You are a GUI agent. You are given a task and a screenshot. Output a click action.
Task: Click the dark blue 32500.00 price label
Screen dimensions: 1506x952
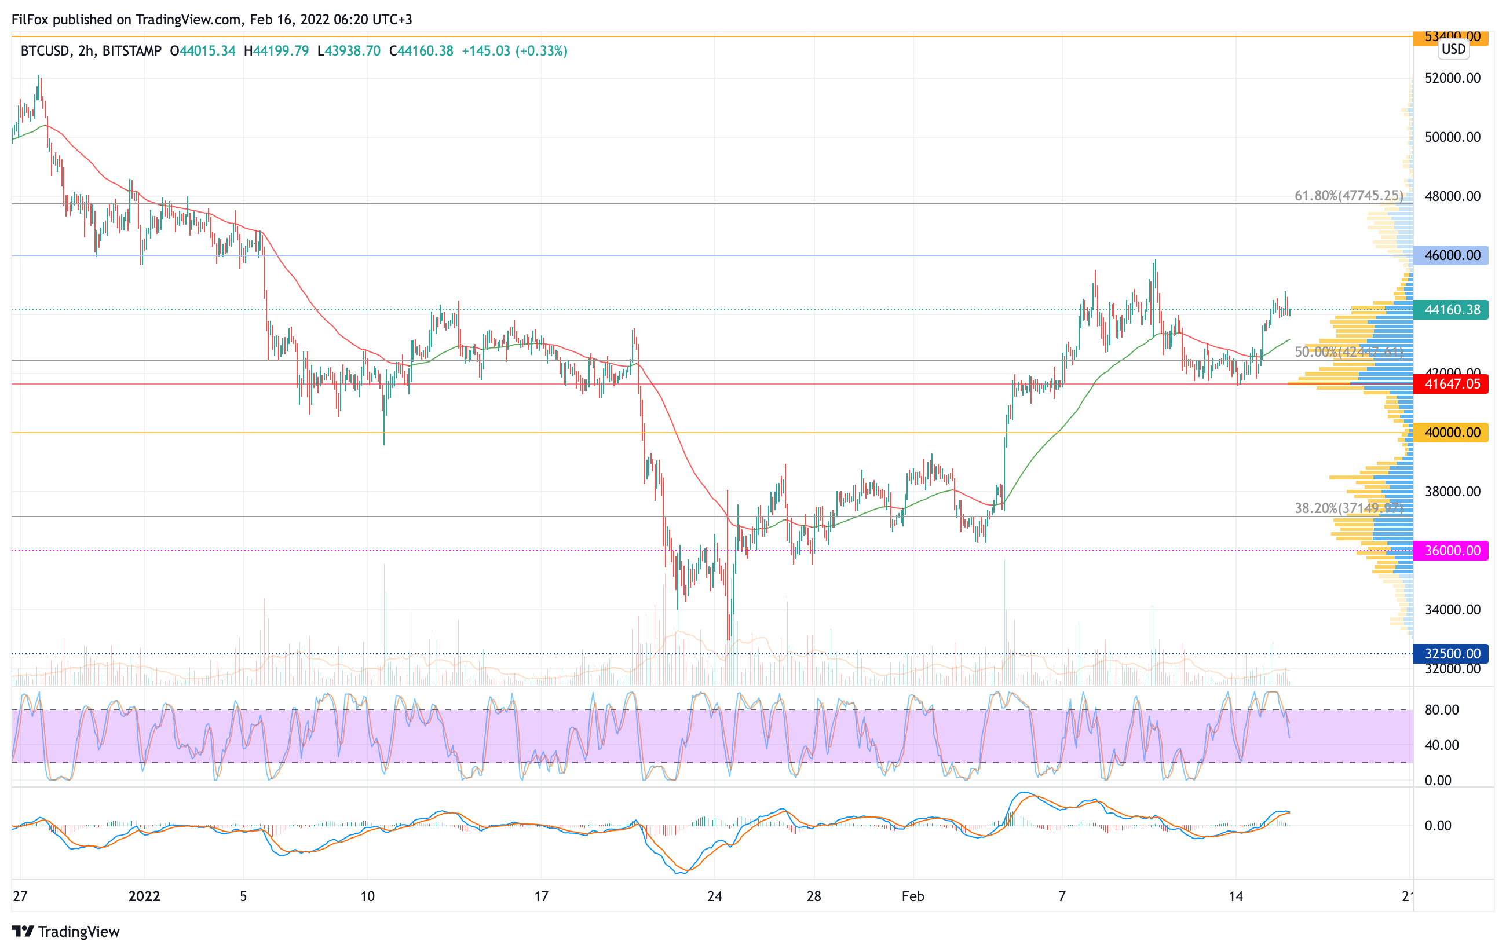click(1451, 654)
